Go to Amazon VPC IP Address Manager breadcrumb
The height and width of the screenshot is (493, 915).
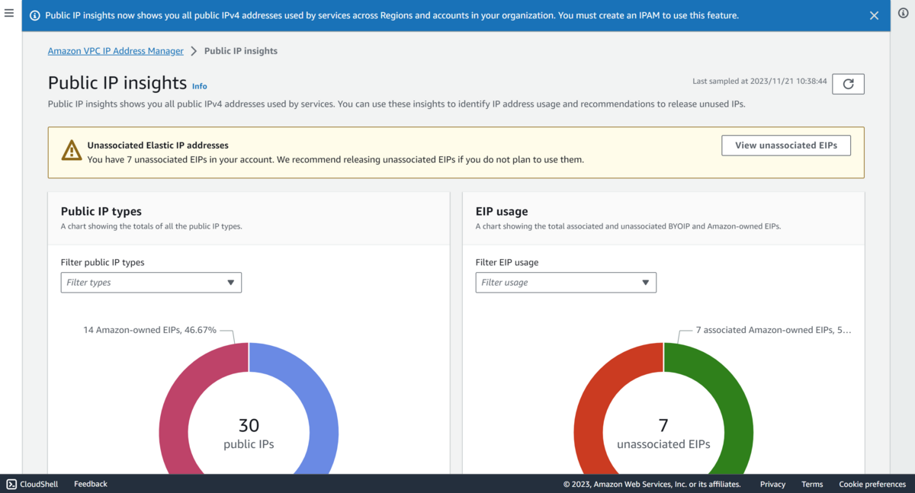click(x=116, y=51)
